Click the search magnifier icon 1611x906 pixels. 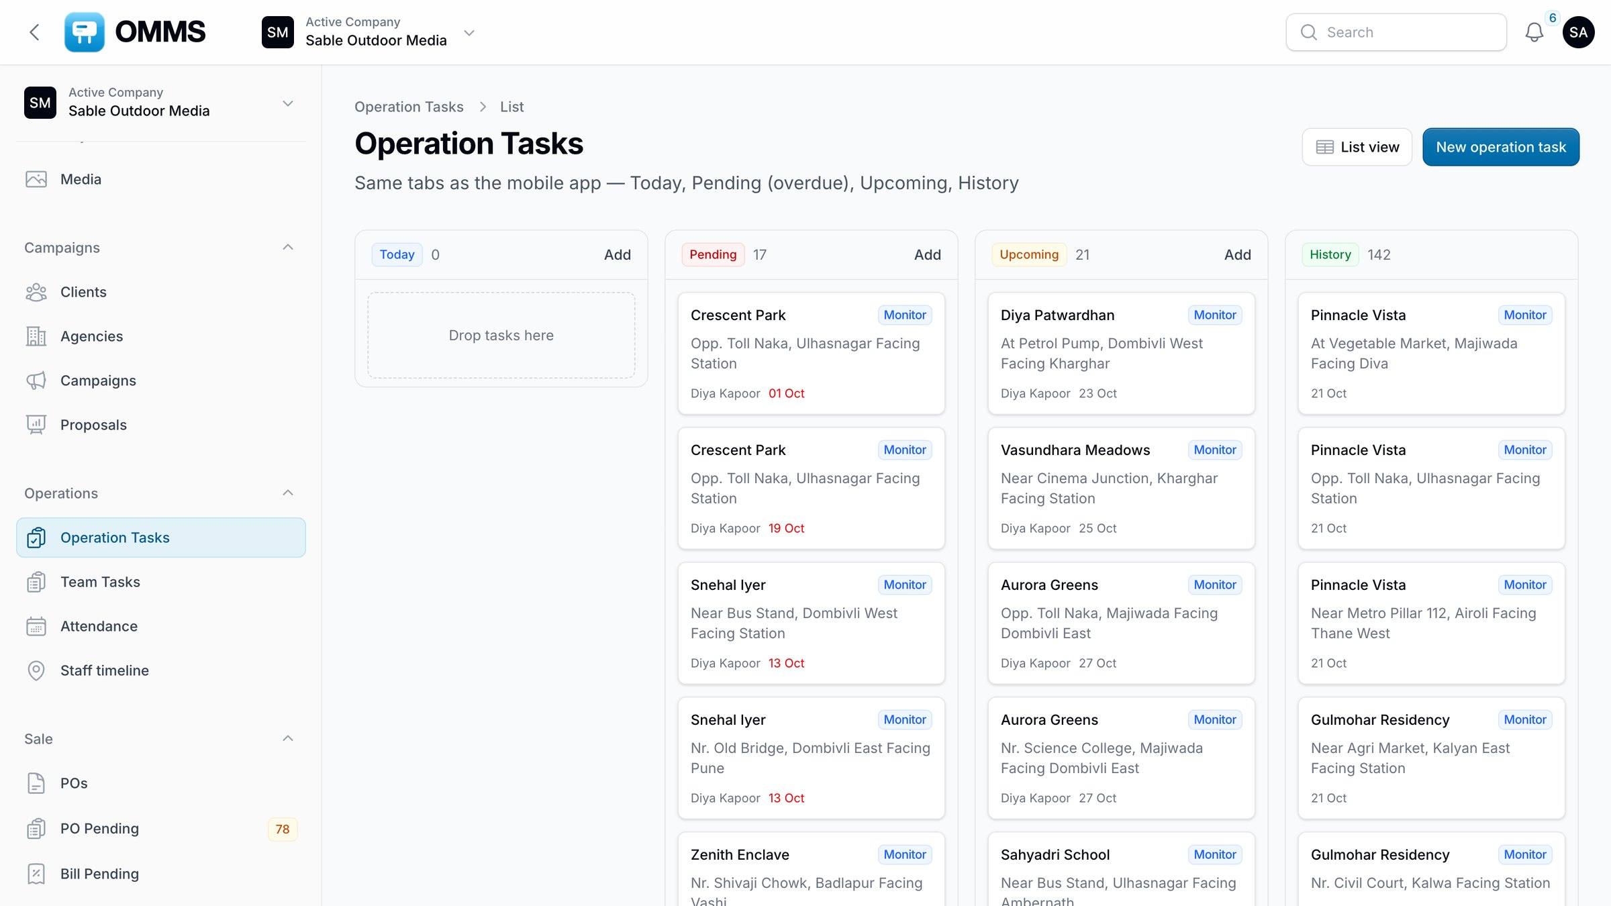coord(1308,32)
